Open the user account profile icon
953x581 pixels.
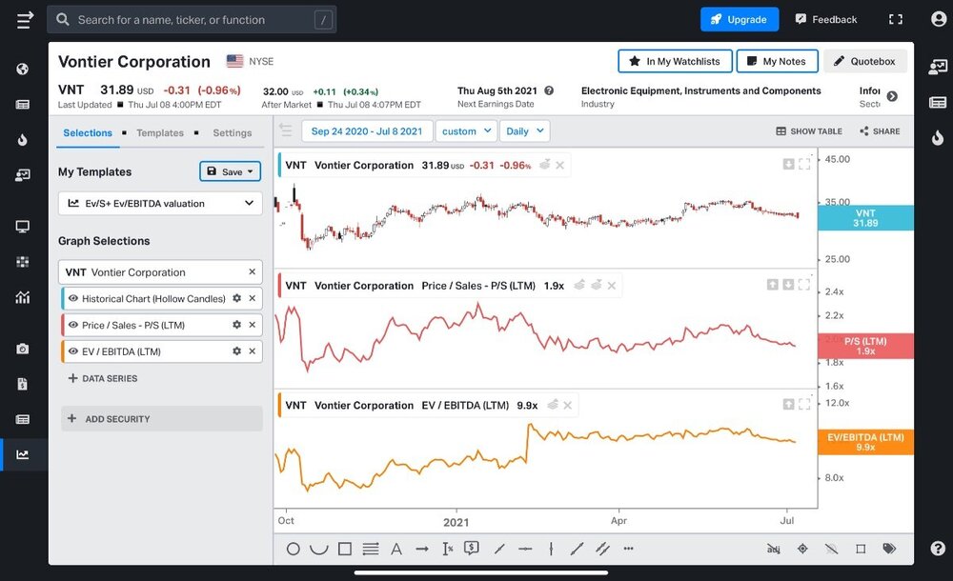(939, 19)
